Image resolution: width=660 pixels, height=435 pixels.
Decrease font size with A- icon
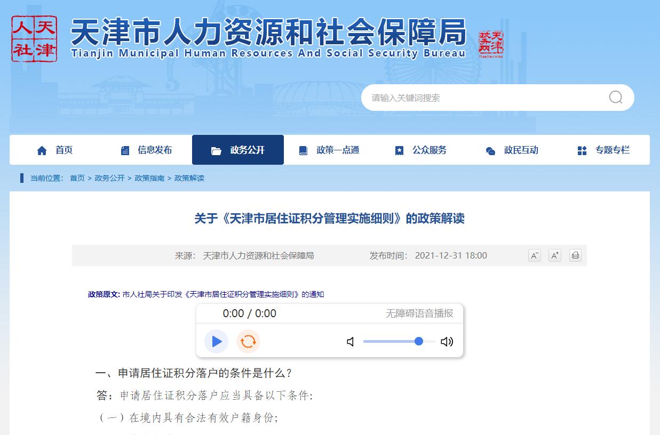pos(535,255)
